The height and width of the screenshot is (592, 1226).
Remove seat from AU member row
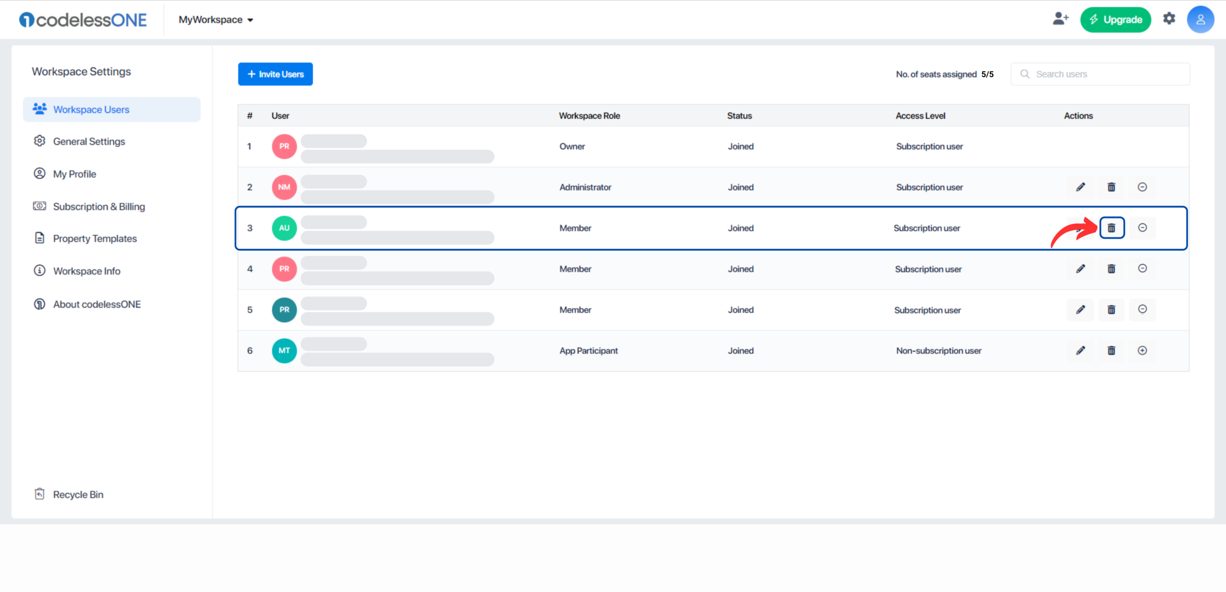1142,228
